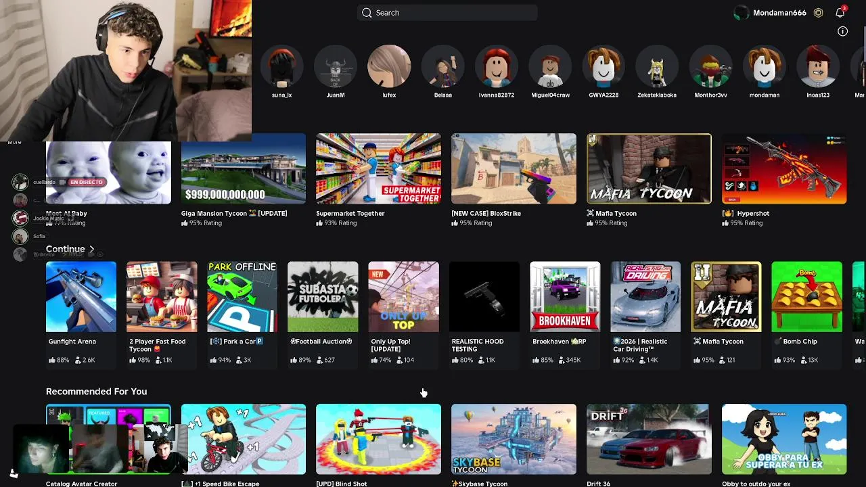Image resolution: width=866 pixels, height=487 pixels.
Task: Click the info circle icon
Action: coord(843,31)
